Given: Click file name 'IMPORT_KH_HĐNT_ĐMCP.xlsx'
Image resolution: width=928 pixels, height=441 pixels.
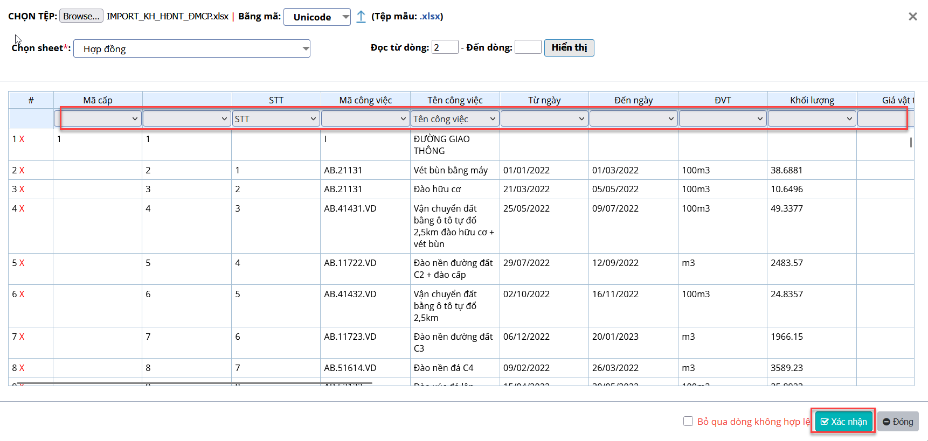Looking at the screenshot, I should (168, 16).
